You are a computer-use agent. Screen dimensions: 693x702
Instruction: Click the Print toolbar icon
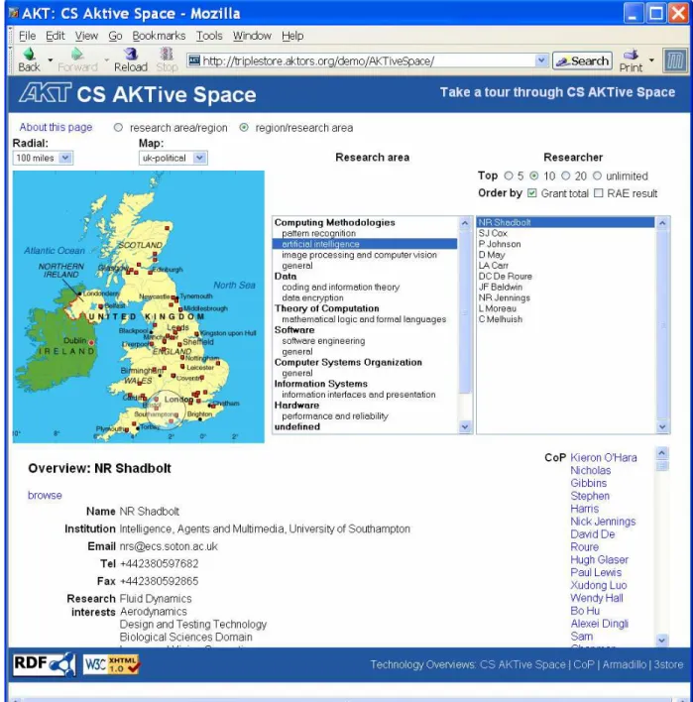(631, 55)
